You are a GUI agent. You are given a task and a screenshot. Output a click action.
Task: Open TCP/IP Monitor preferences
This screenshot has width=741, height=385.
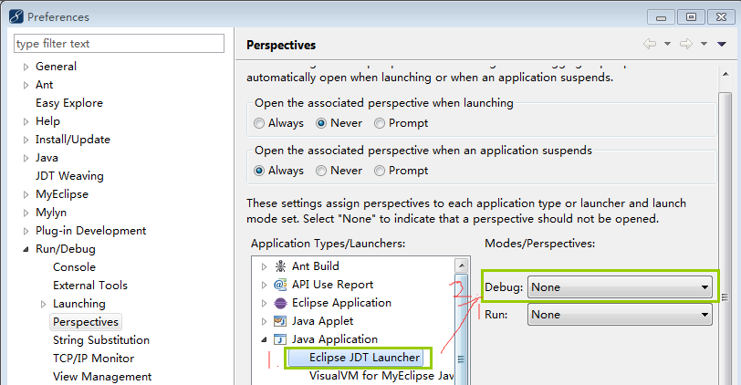(94, 359)
